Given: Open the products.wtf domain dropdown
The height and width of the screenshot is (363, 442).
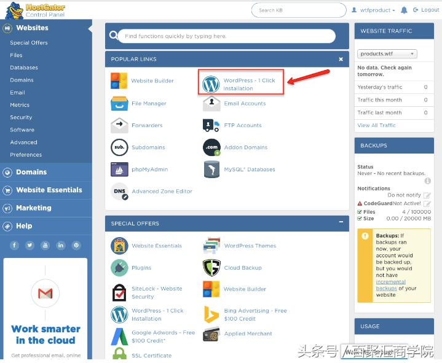Looking at the screenshot, I should [x=387, y=54].
